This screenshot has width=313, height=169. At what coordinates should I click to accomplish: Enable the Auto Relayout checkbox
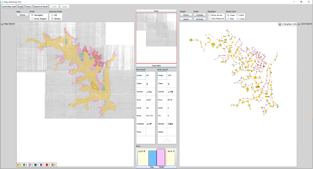pos(209,19)
